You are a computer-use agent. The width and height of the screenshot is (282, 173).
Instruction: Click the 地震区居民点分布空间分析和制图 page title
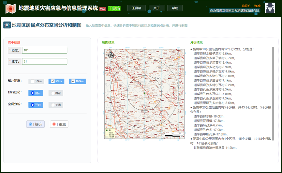tap(47, 25)
